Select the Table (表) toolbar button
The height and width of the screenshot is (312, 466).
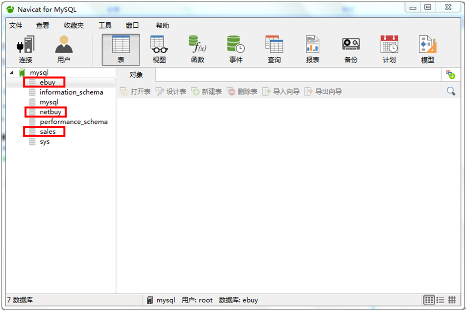click(121, 50)
